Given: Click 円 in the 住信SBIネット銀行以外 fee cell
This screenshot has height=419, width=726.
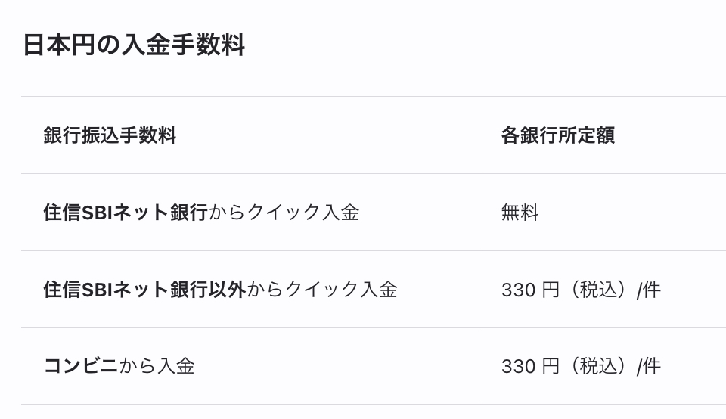Looking at the screenshot, I should pyautogui.click(x=551, y=290).
